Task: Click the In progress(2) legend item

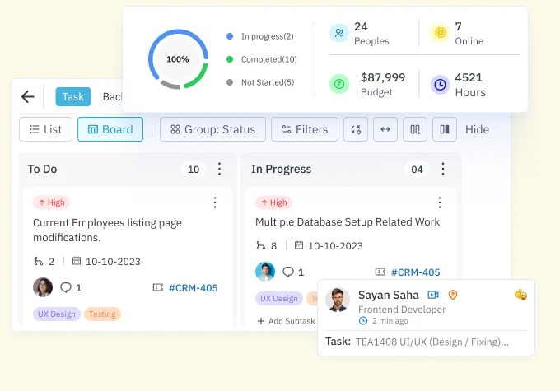Action: point(260,36)
